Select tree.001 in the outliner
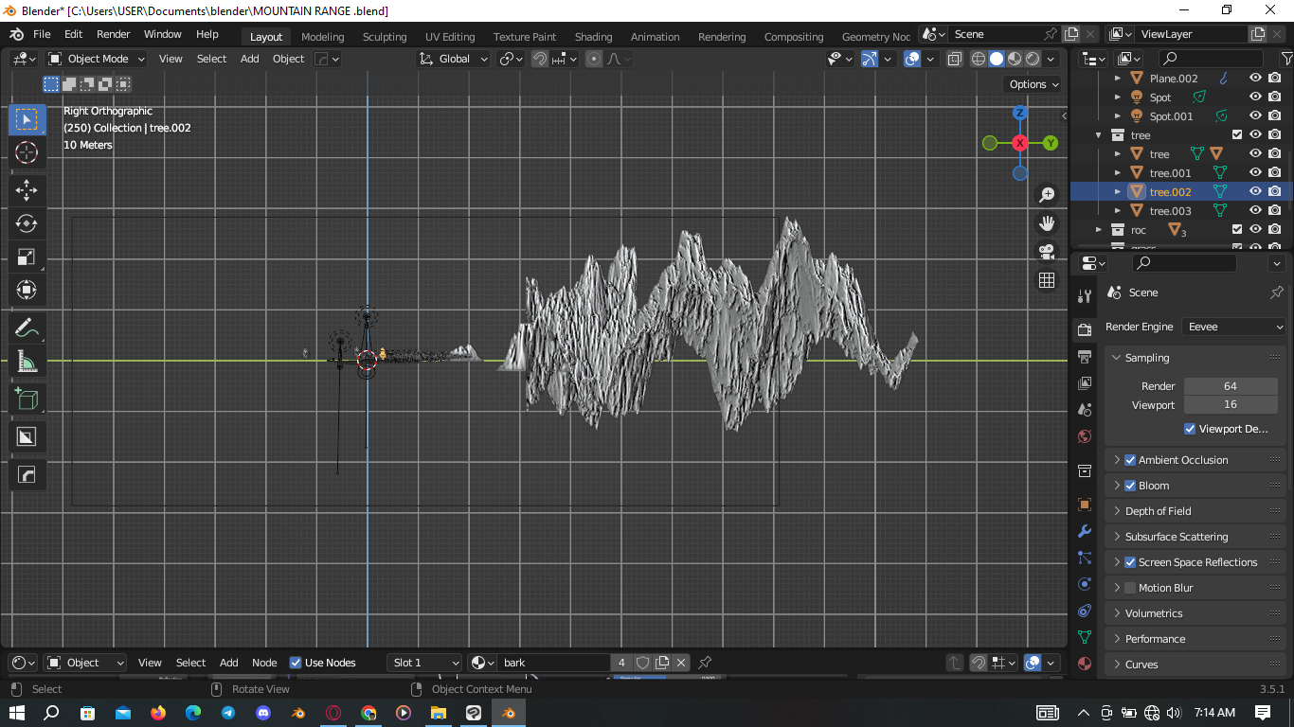This screenshot has width=1294, height=727. click(1170, 173)
